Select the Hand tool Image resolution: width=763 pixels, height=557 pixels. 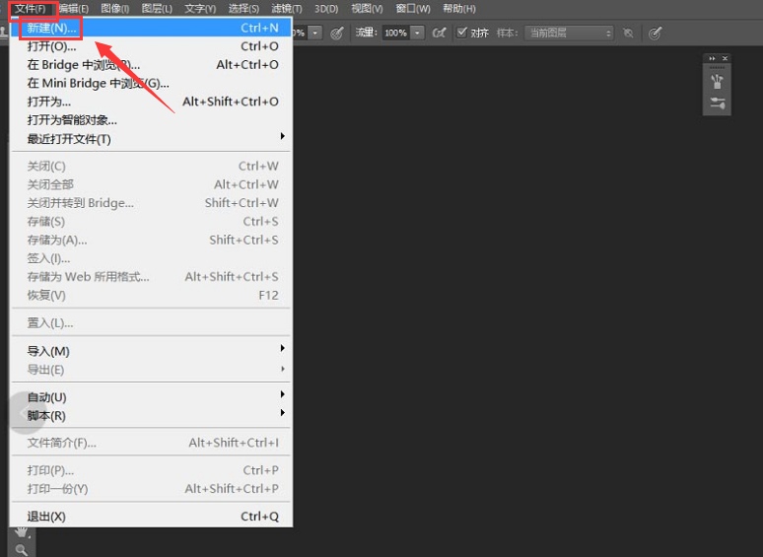(21, 532)
